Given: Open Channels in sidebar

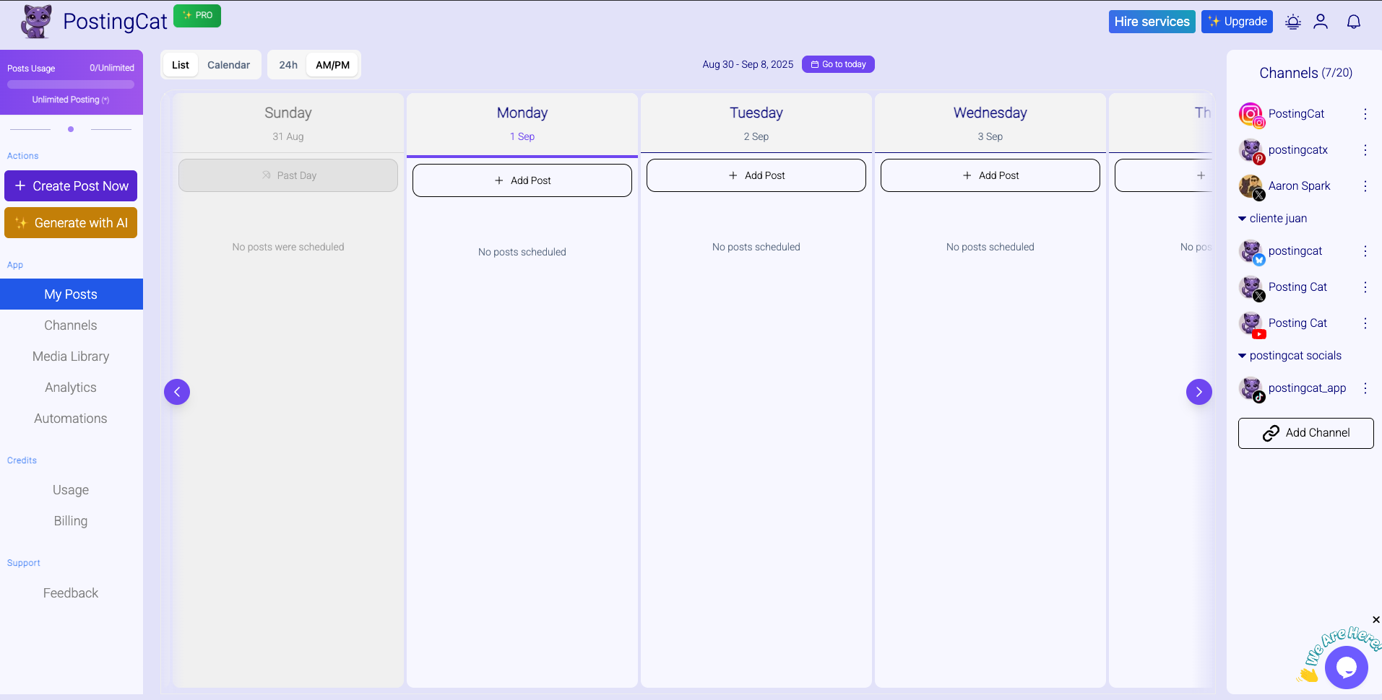Looking at the screenshot, I should point(71,325).
